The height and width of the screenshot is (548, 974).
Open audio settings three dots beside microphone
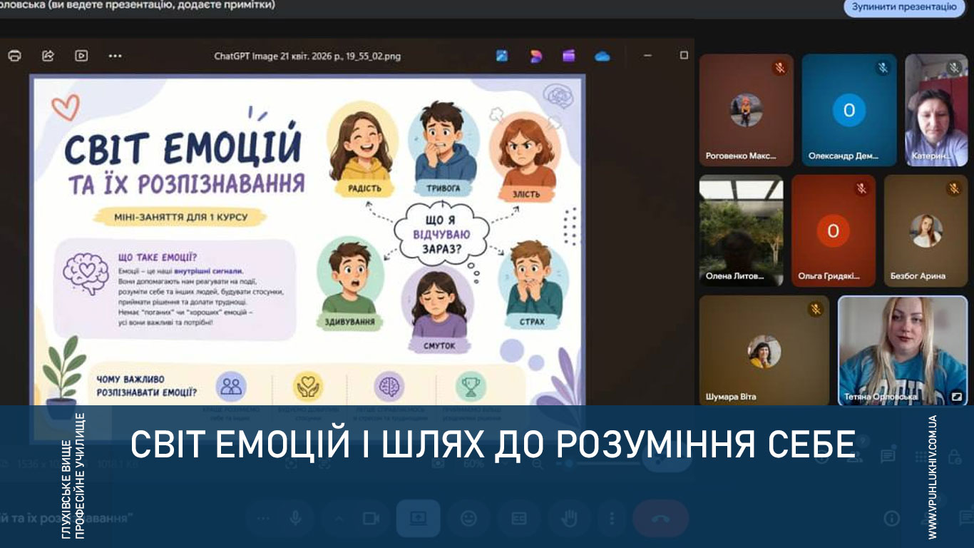[x=262, y=519]
